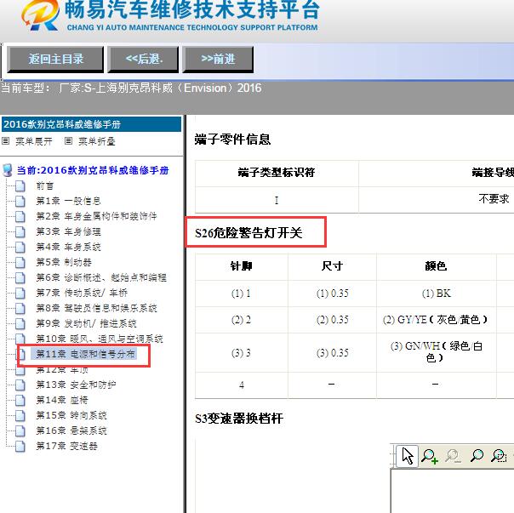Click the 针脚 column header

coord(242,265)
